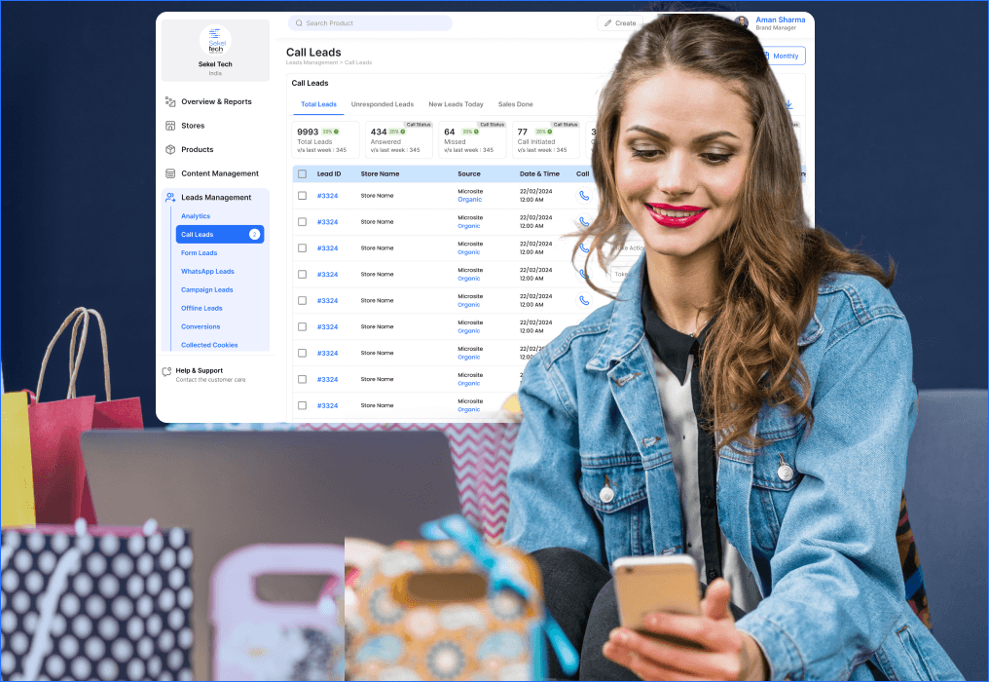Click the Call column header
This screenshot has height=682, width=989.
583,173
